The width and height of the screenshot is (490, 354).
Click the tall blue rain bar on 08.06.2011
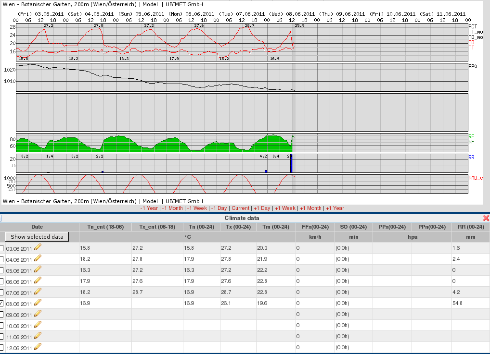click(292, 163)
